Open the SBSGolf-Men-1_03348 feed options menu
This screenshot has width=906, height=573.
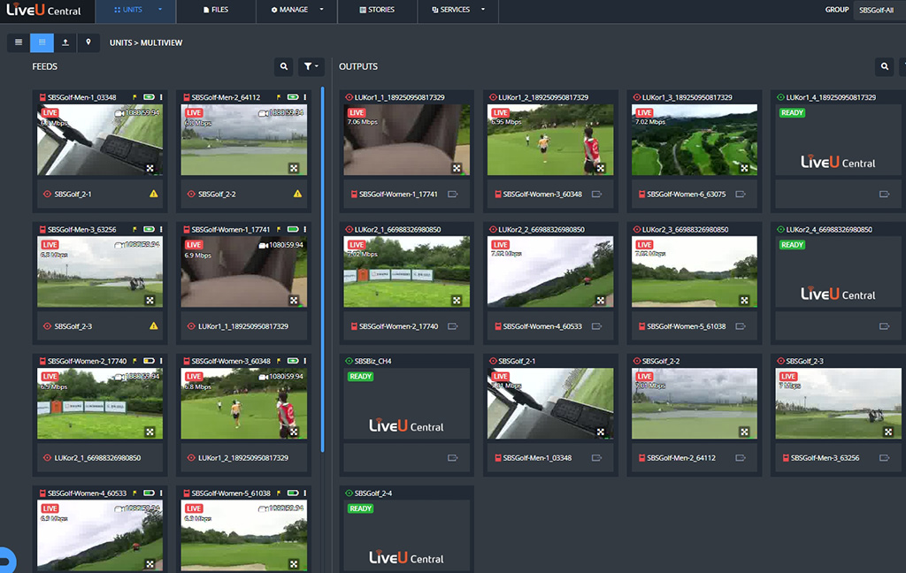[x=161, y=97]
